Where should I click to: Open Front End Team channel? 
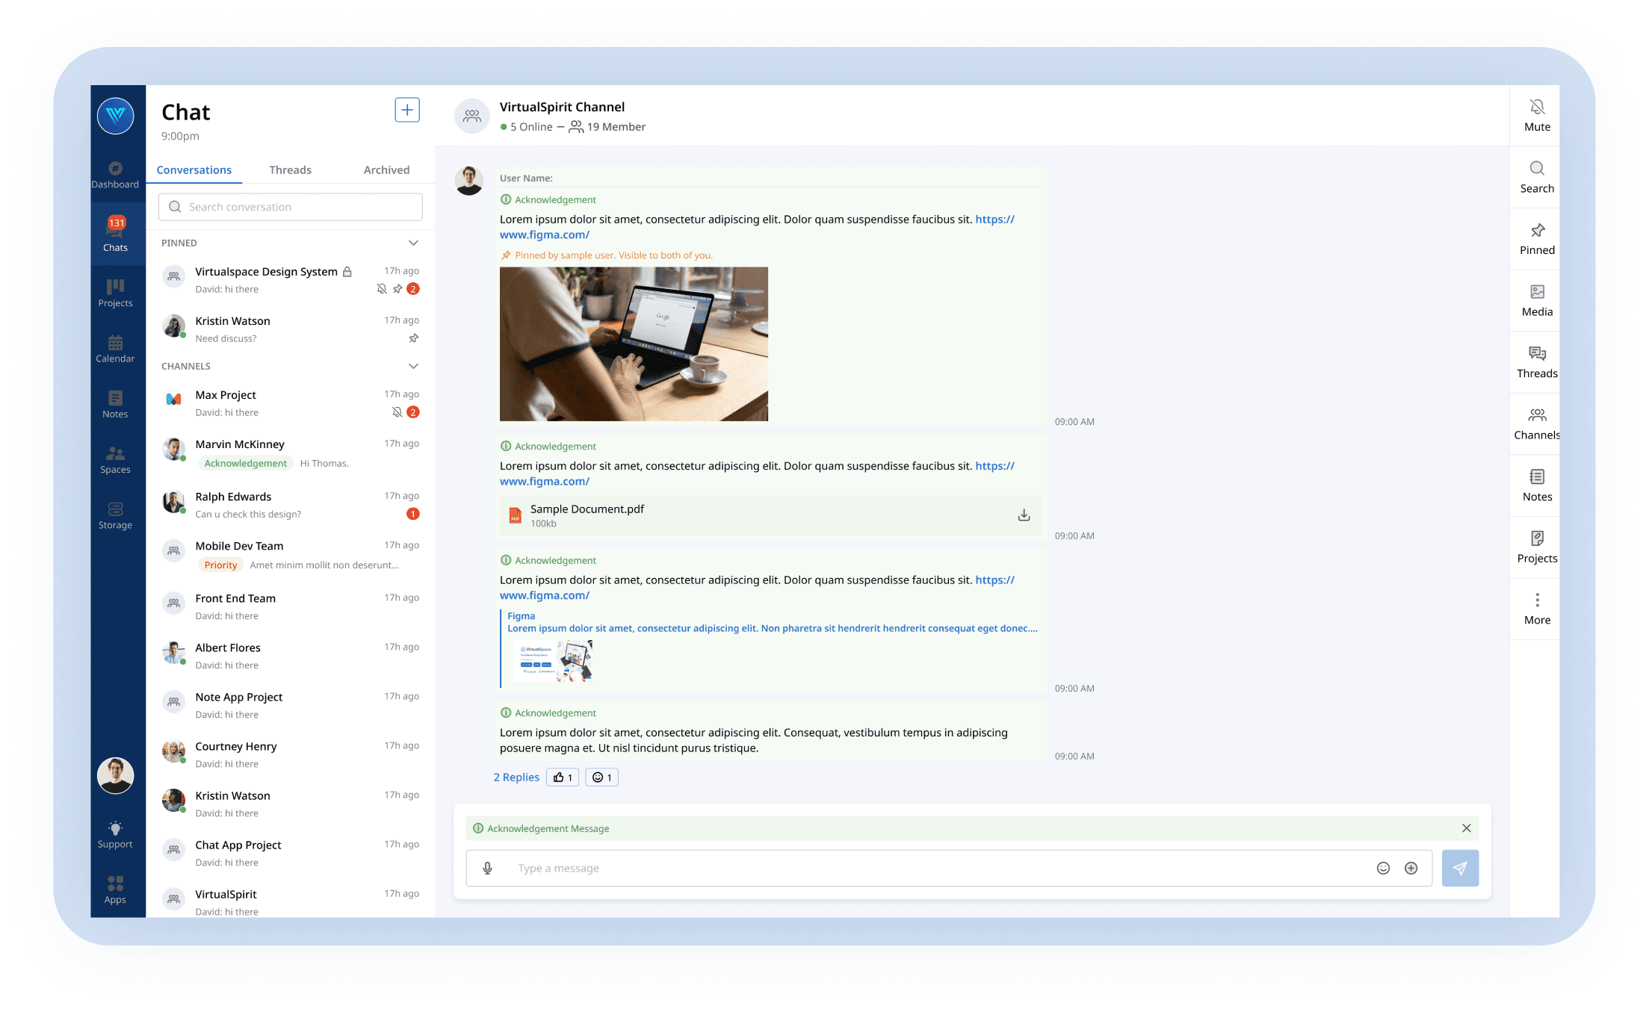click(291, 606)
